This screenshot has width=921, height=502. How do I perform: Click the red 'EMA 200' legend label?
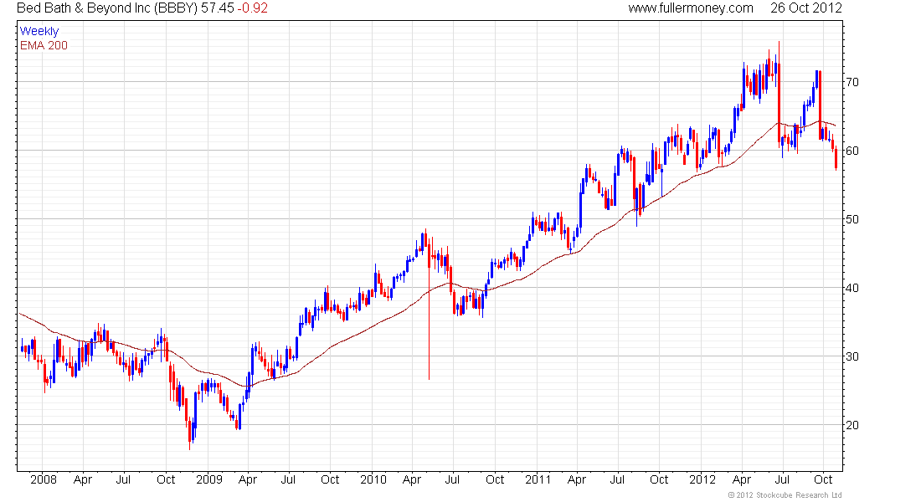click(44, 45)
